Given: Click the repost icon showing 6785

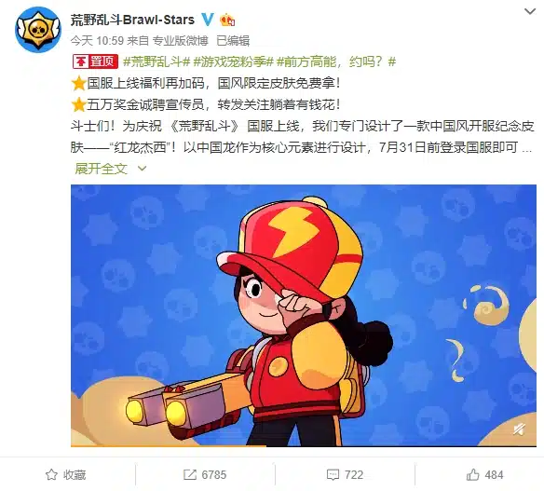Looking at the screenshot, I should tap(190, 474).
